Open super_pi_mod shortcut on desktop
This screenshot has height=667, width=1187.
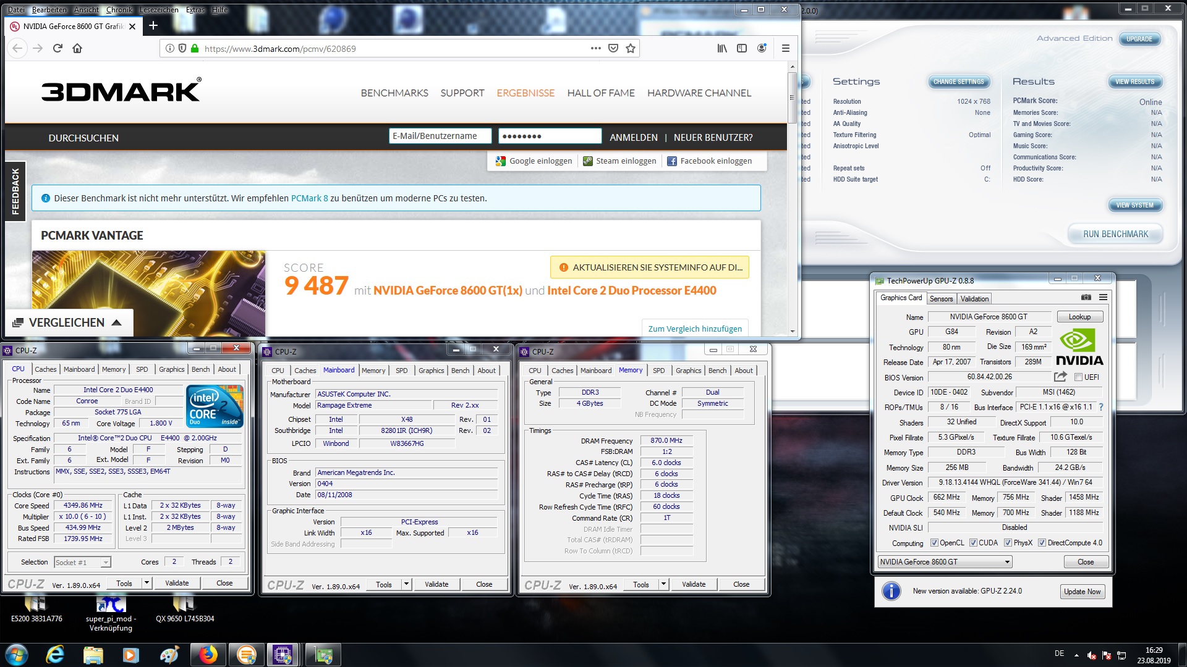coord(111,613)
